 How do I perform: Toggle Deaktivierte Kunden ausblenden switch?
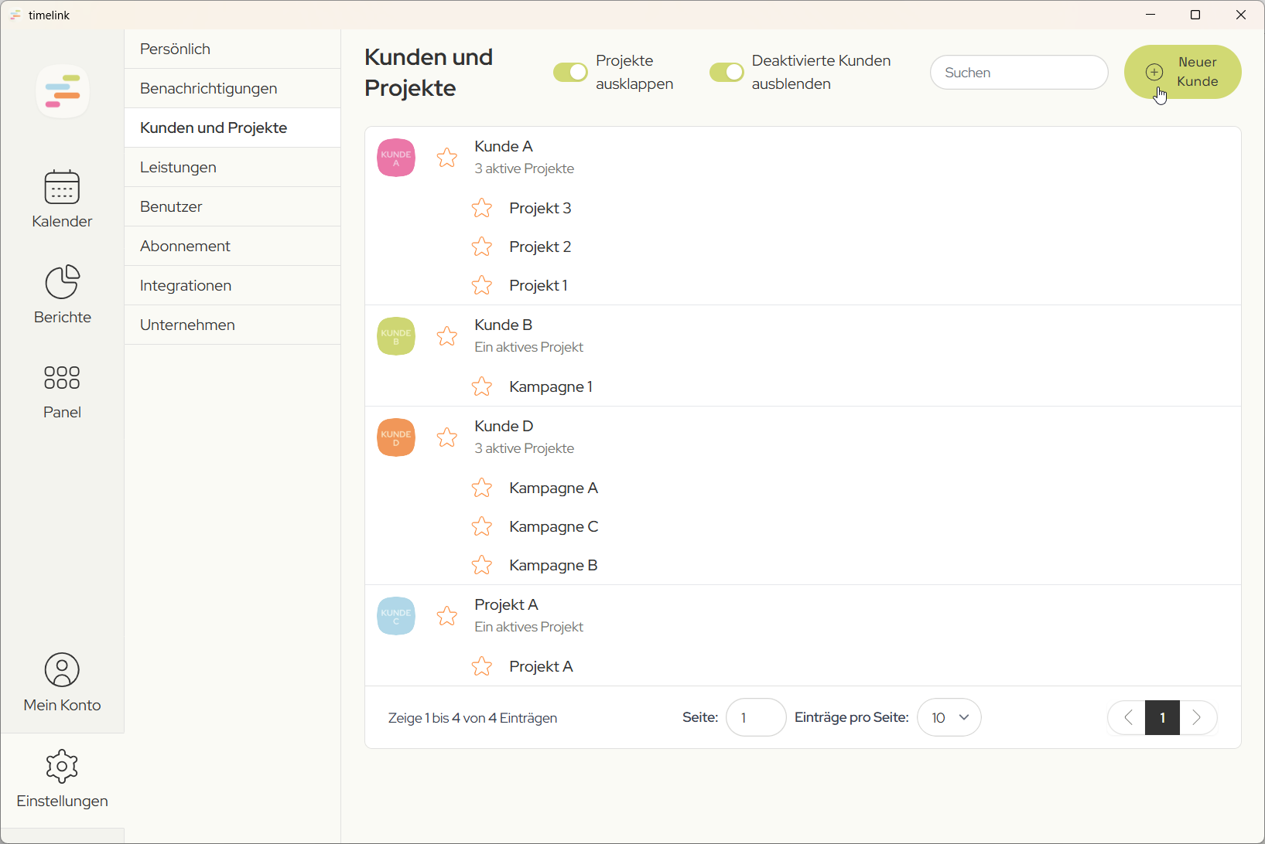tap(727, 72)
